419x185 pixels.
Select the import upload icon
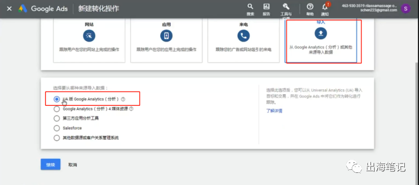click(320, 33)
